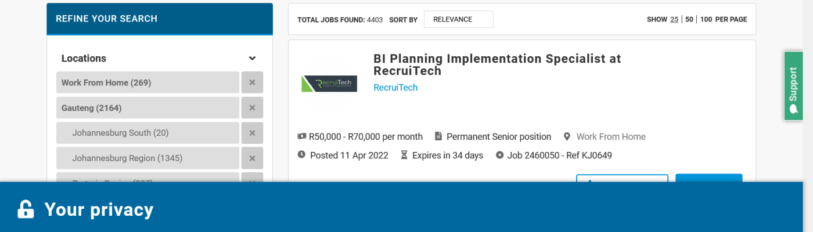
Task: Open the green Support tab
Action: [x=793, y=86]
